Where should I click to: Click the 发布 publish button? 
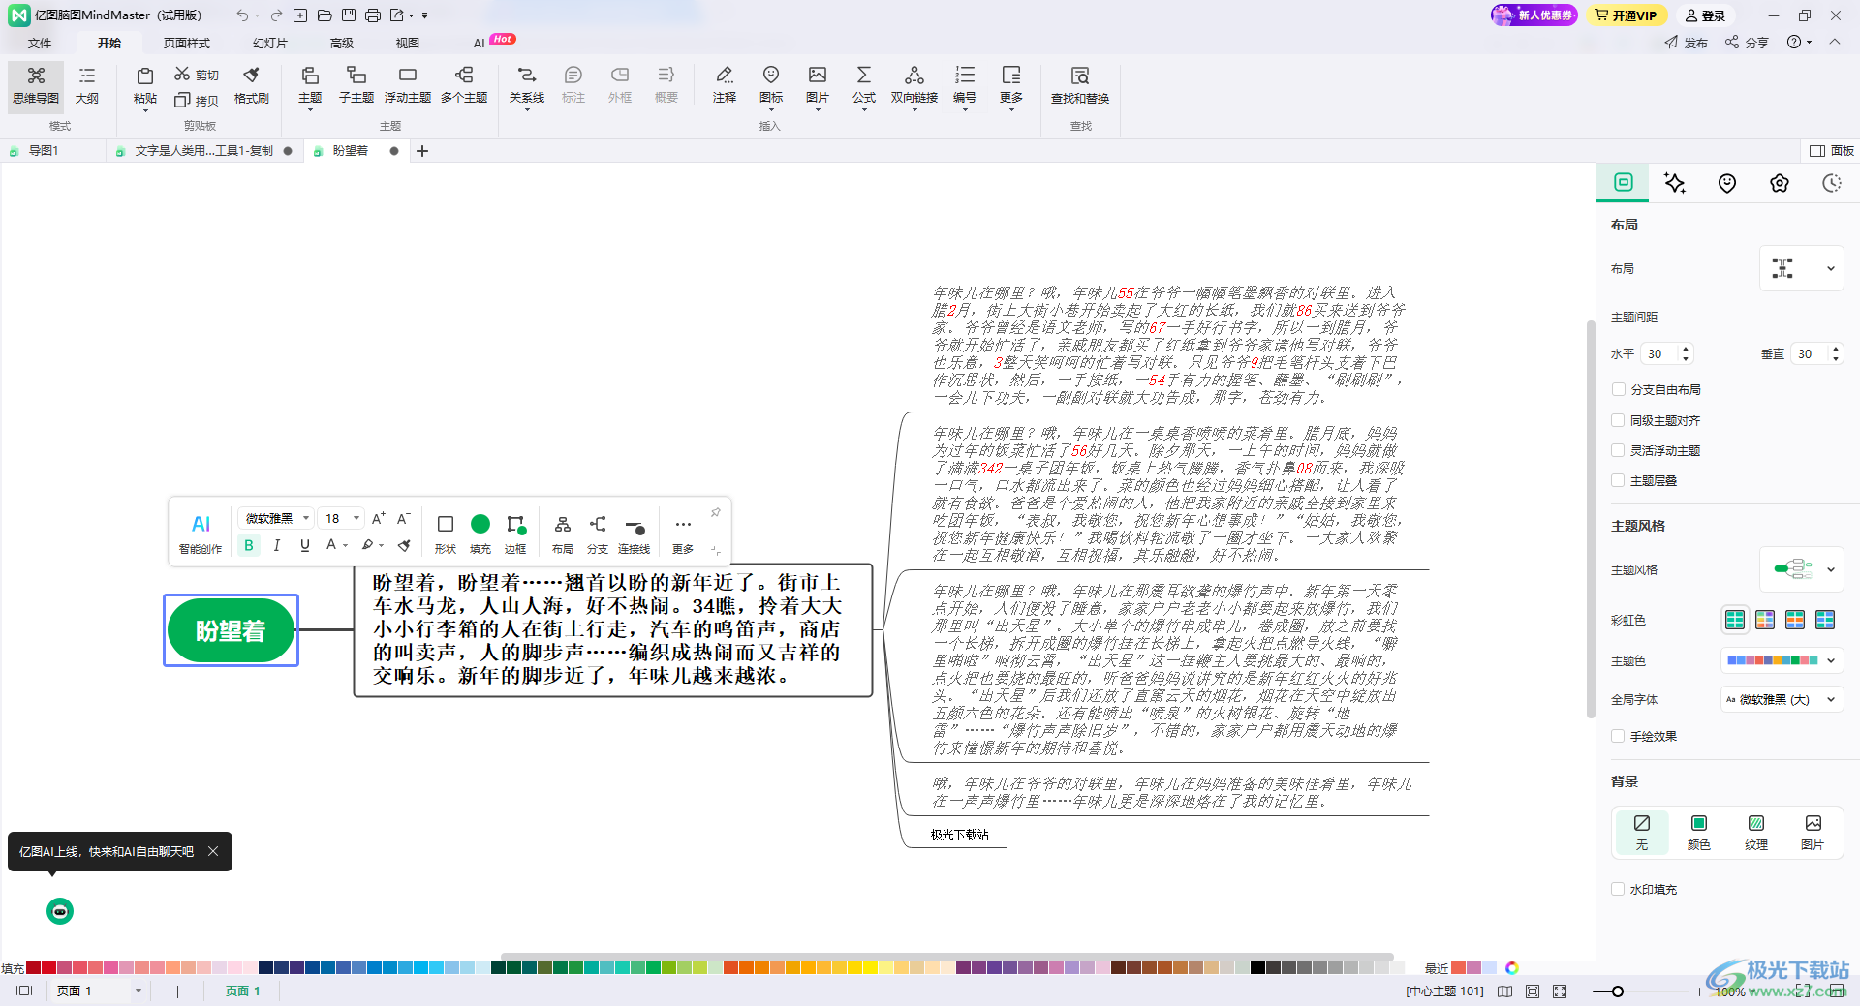pos(1687,43)
